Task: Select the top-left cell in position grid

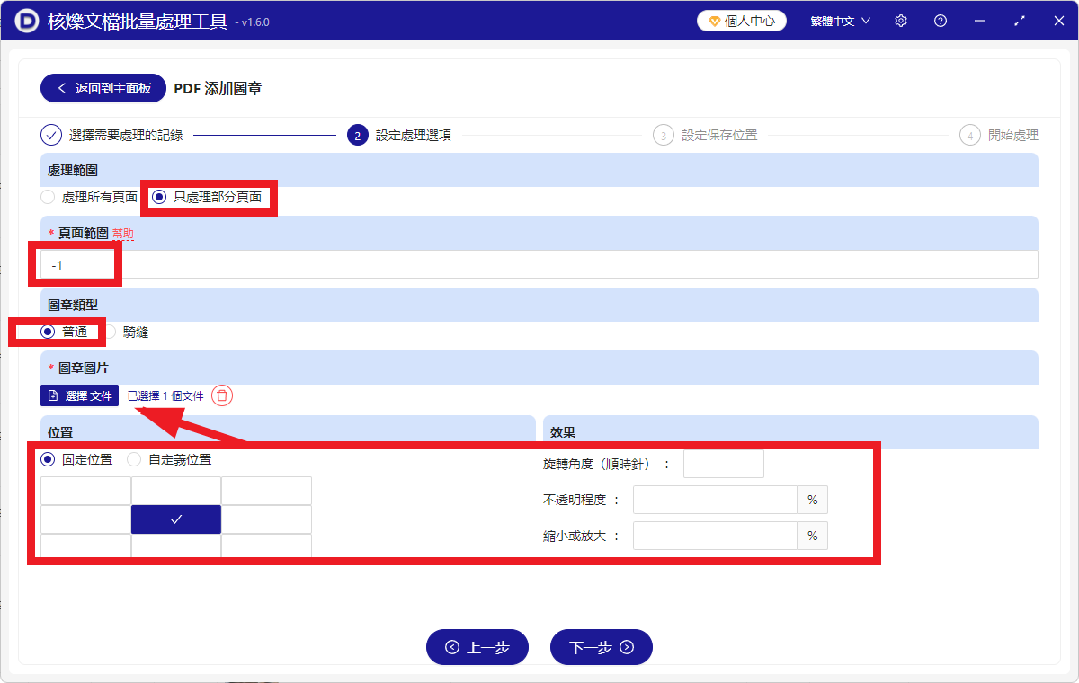Action: [x=85, y=491]
